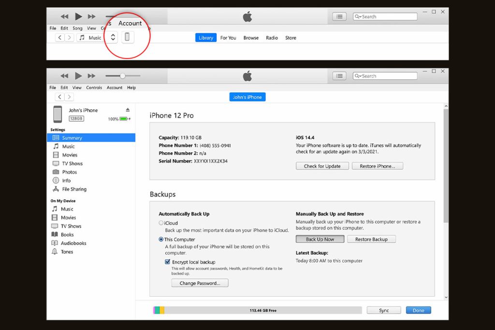Viewport: 495px width, 330px height.
Task: Adjust the volume slider in lower window
Action: pyautogui.click(x=123, y=76)
